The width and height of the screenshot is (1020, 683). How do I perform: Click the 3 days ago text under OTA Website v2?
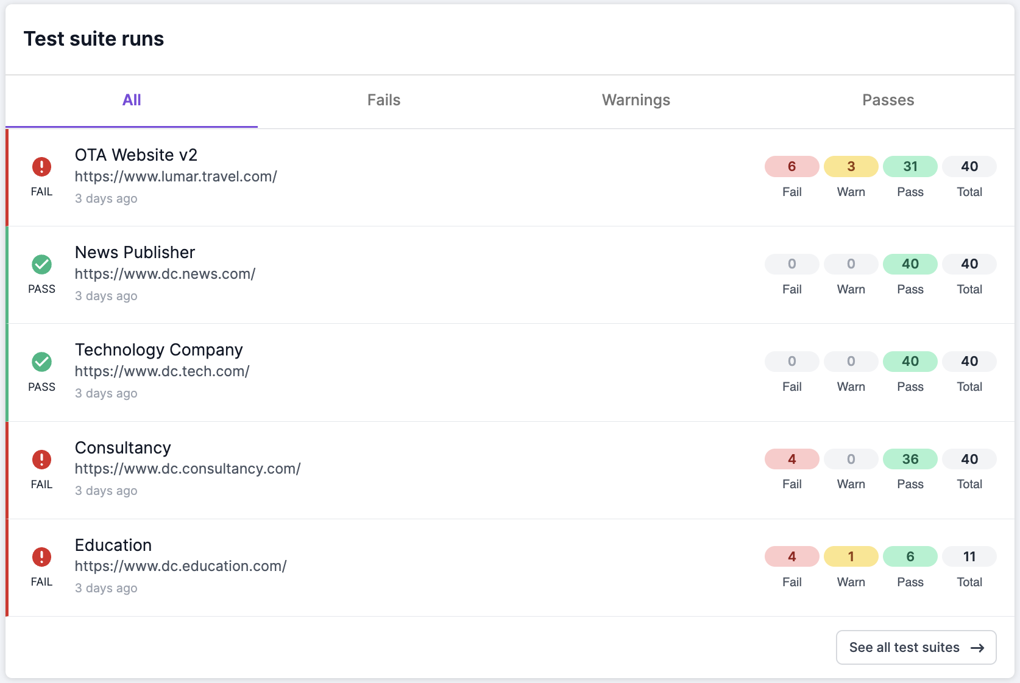tap(106, 199)
